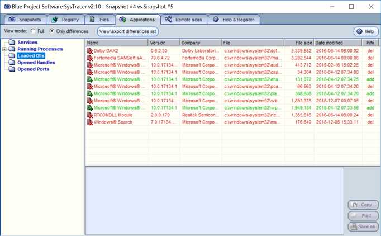
Task: Select Loaded Dlls in the tree
Action: pos(31,56)
